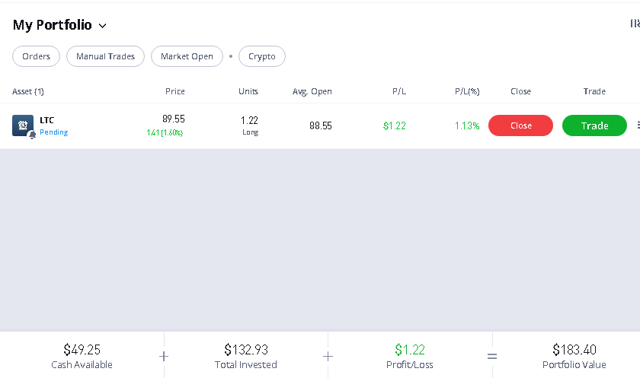Image resolution: width=640 pixels, height=378 pixels.
Task: Close the LTC position
Action: pos(521,125)
